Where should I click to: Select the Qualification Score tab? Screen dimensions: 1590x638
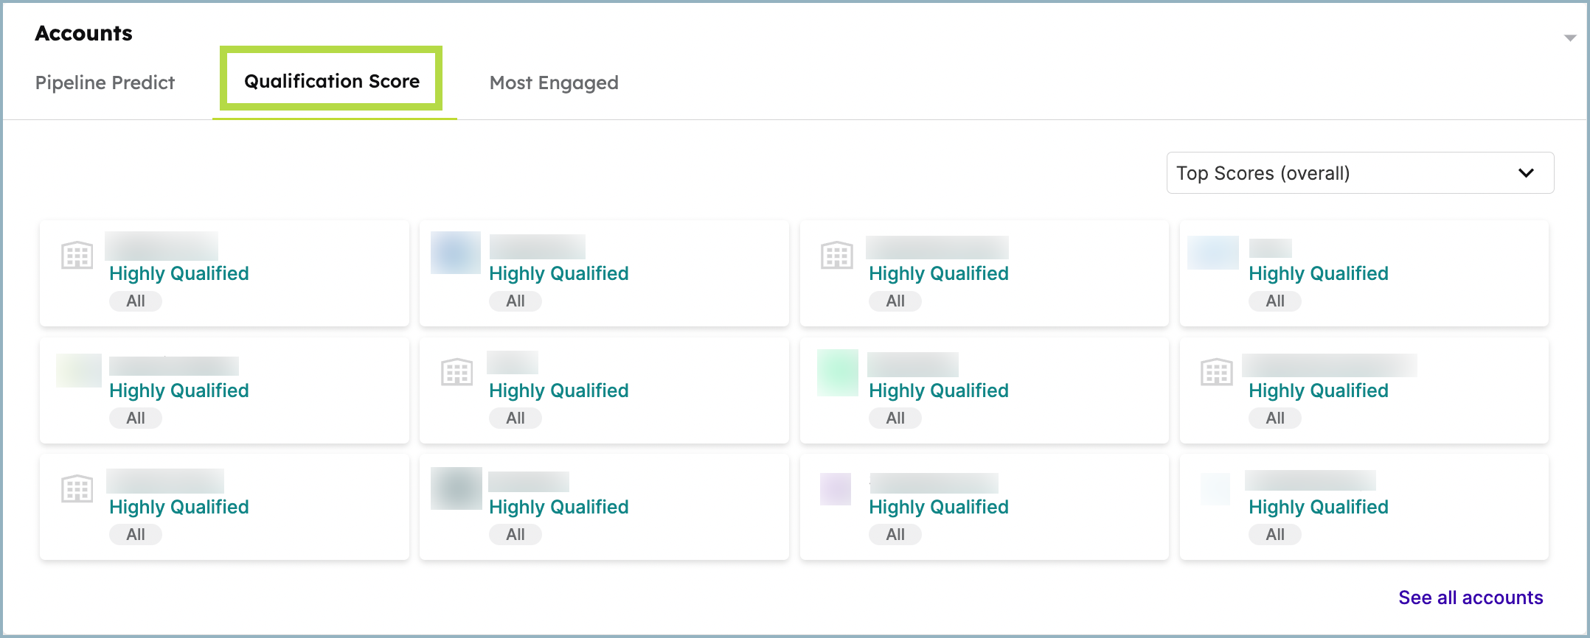(x=332, y=81)
